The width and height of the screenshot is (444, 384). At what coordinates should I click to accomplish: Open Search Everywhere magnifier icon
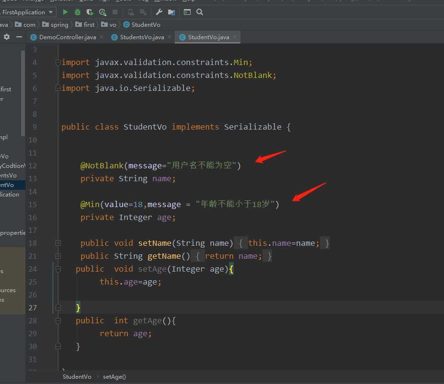tap(200, 12)
